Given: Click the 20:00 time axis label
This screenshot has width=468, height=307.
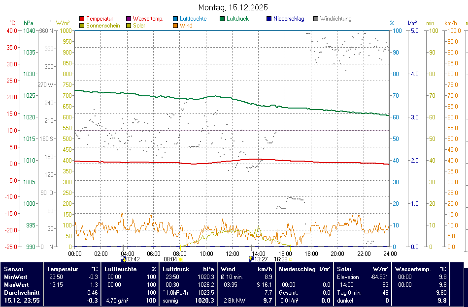Looking at the screenshot, I should click(337, 253).
